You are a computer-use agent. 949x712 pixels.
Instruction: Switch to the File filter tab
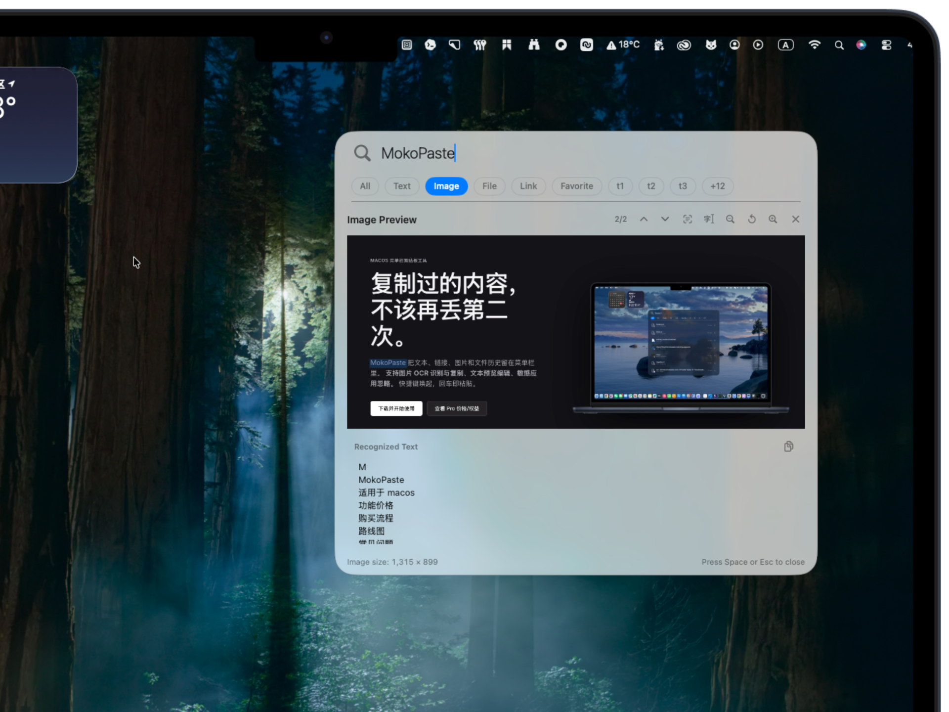(489, 186)
